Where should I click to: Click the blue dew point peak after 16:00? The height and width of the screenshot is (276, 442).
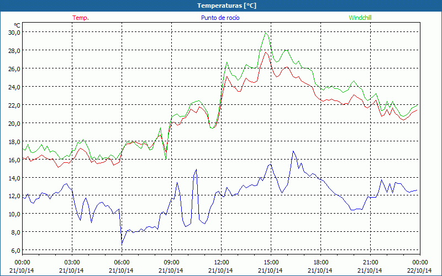tap(293, 151)
